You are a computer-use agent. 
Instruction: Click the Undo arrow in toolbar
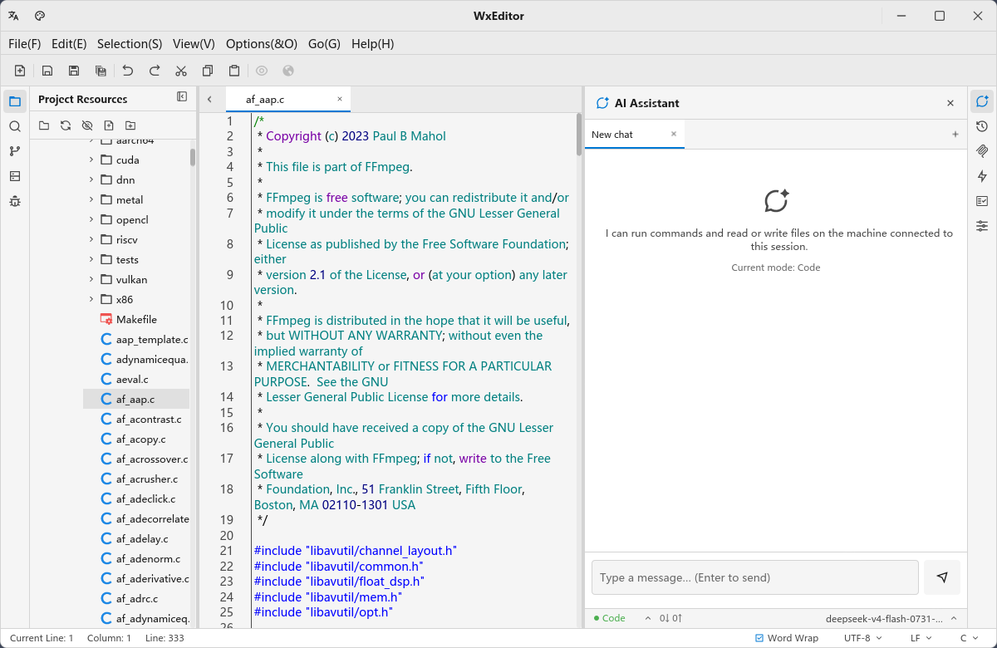pyautogui.click(x=128, y=71)
